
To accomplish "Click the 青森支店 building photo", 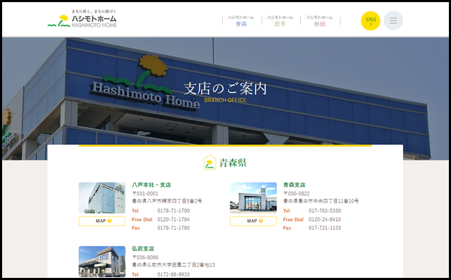I will click(254, 198).
